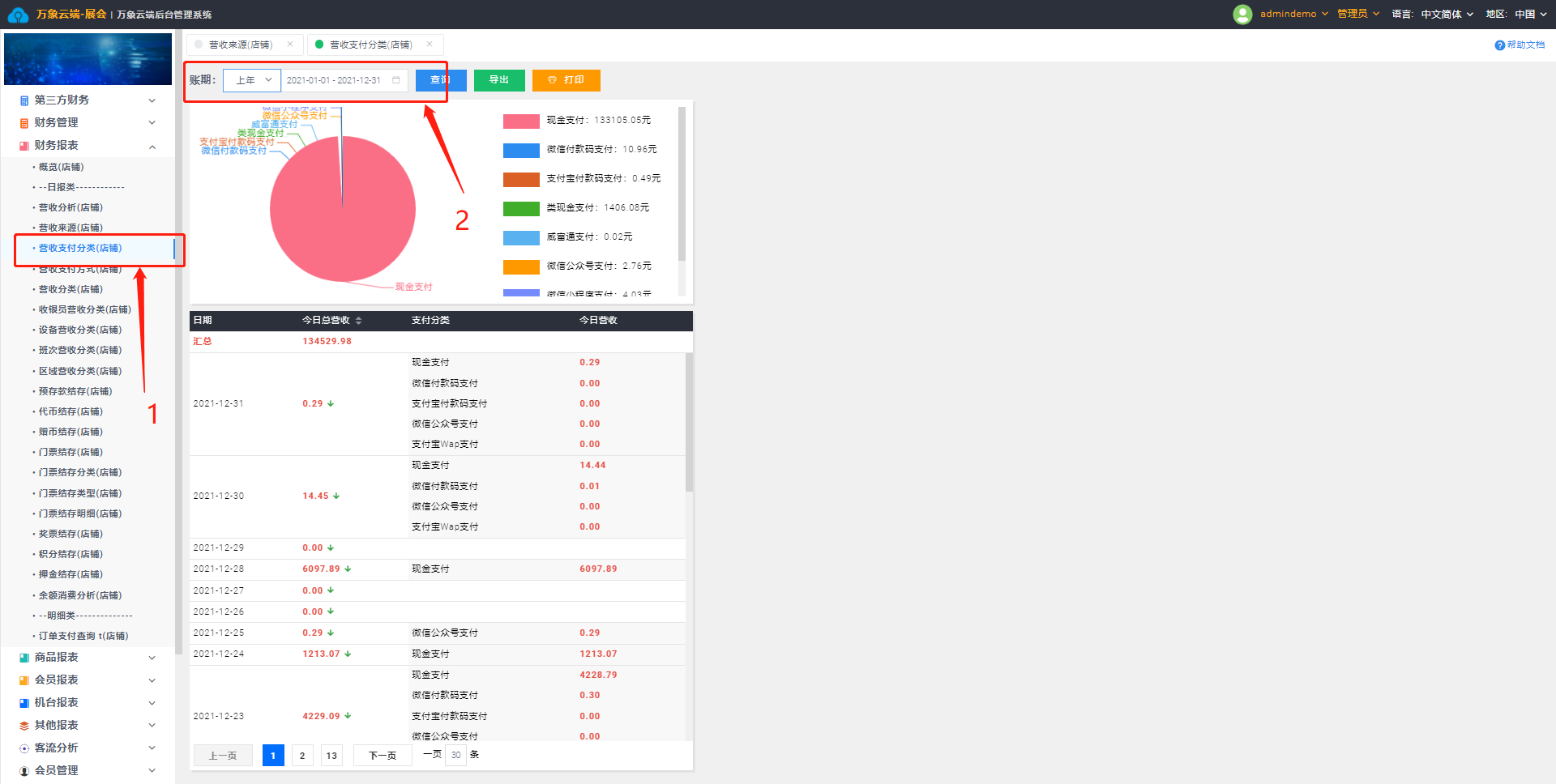Click the 其他报表 menu icon

(x=24, y=726)
